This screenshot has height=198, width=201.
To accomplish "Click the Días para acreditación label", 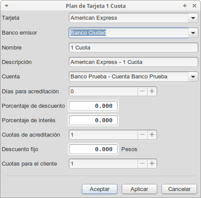I will pyautogui.click(x=30, y=92).
